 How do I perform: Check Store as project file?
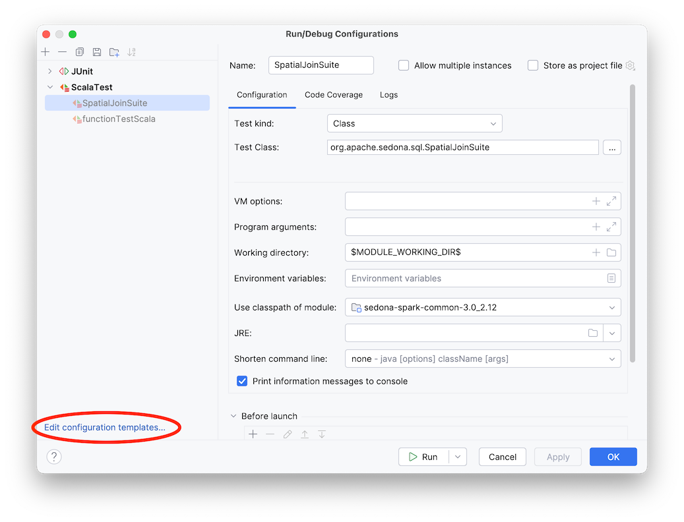(x=533, y=65)
